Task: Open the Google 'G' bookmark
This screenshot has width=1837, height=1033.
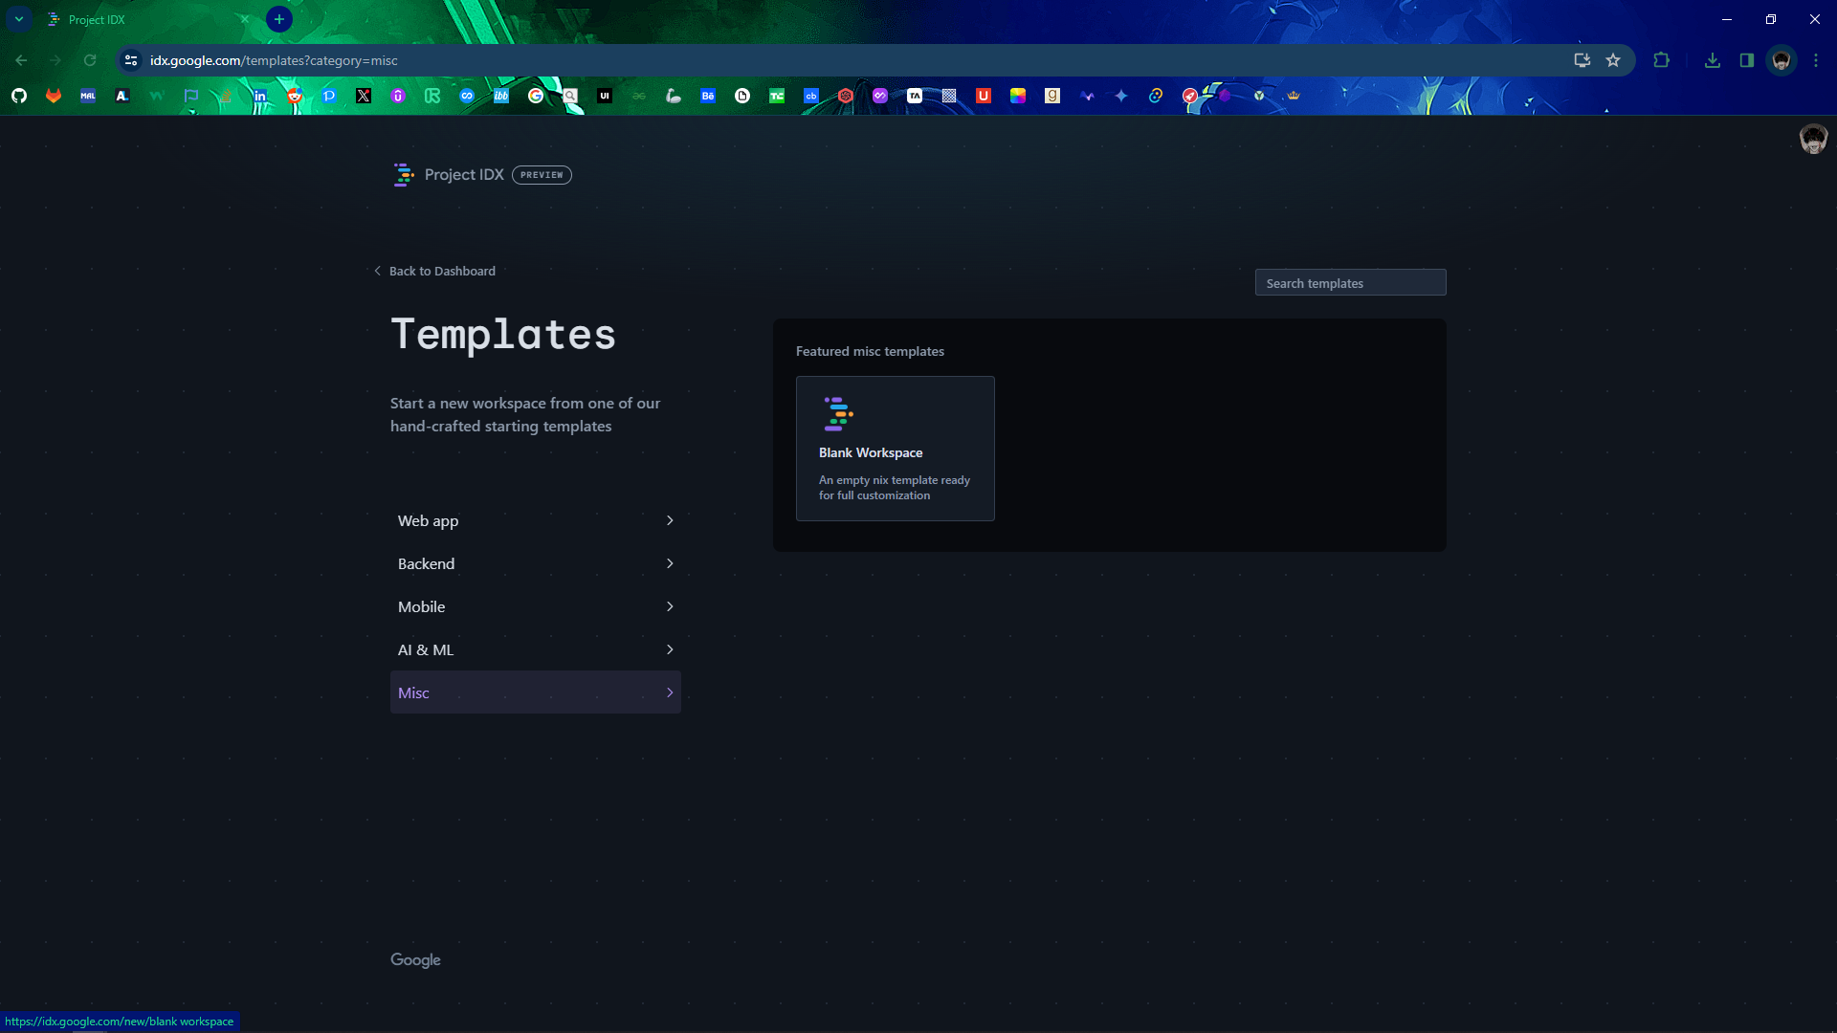Action: pyautogui.click(x=536, y=96)
